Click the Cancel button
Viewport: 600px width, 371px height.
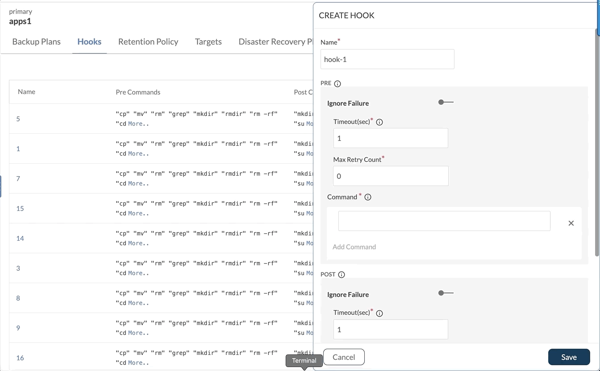click(x=344, y=357)
